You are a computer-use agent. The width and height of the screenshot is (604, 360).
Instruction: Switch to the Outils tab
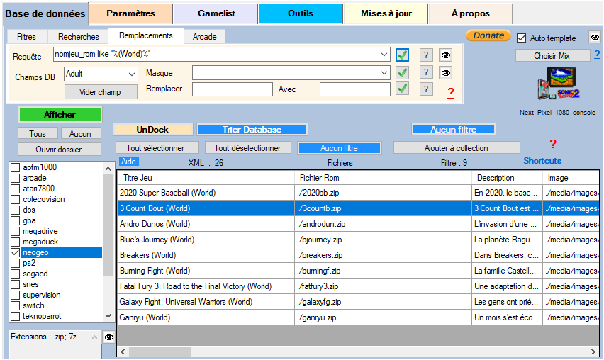point(300,13)
